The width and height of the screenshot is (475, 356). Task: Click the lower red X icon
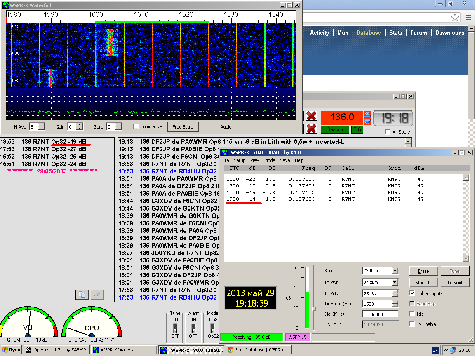(x=312, y=129)
